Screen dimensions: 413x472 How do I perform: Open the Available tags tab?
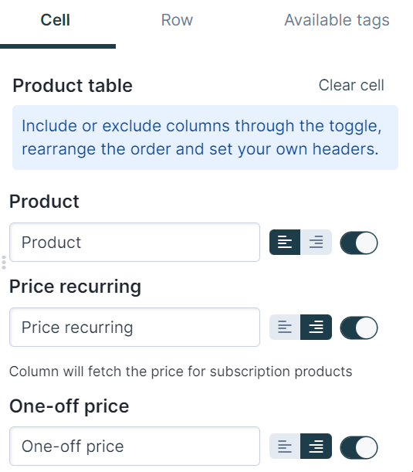tap(337, 20)
